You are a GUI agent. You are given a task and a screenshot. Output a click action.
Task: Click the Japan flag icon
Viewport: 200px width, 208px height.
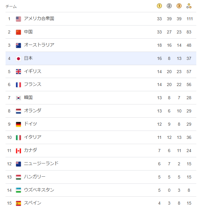tap(18, 58)
